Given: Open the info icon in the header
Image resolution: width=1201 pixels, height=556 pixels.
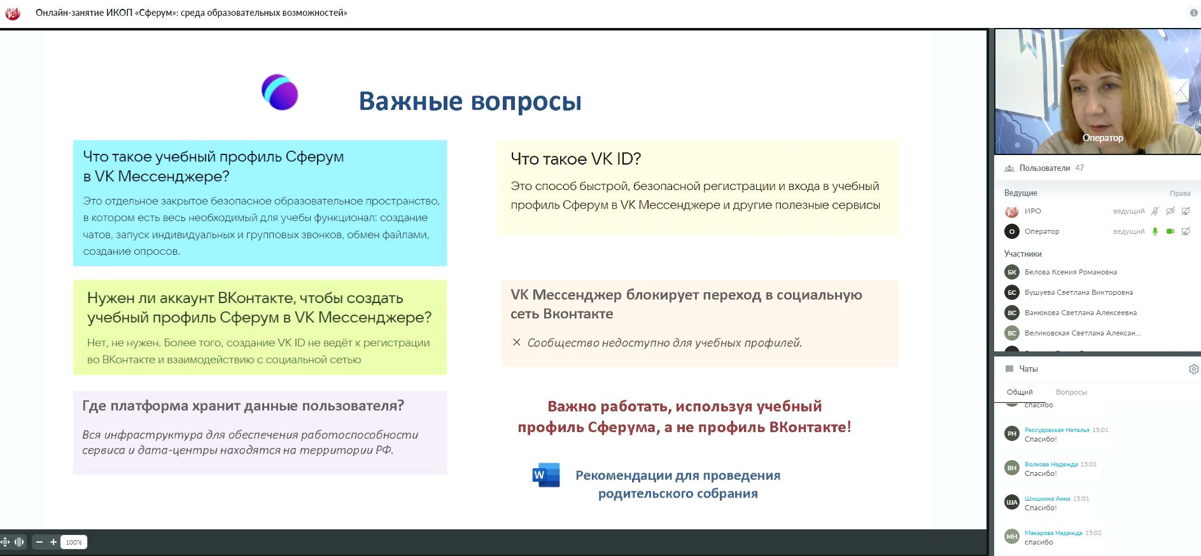Looking at the screenshot, I should pyautogui.click(x=1193, y=13).
